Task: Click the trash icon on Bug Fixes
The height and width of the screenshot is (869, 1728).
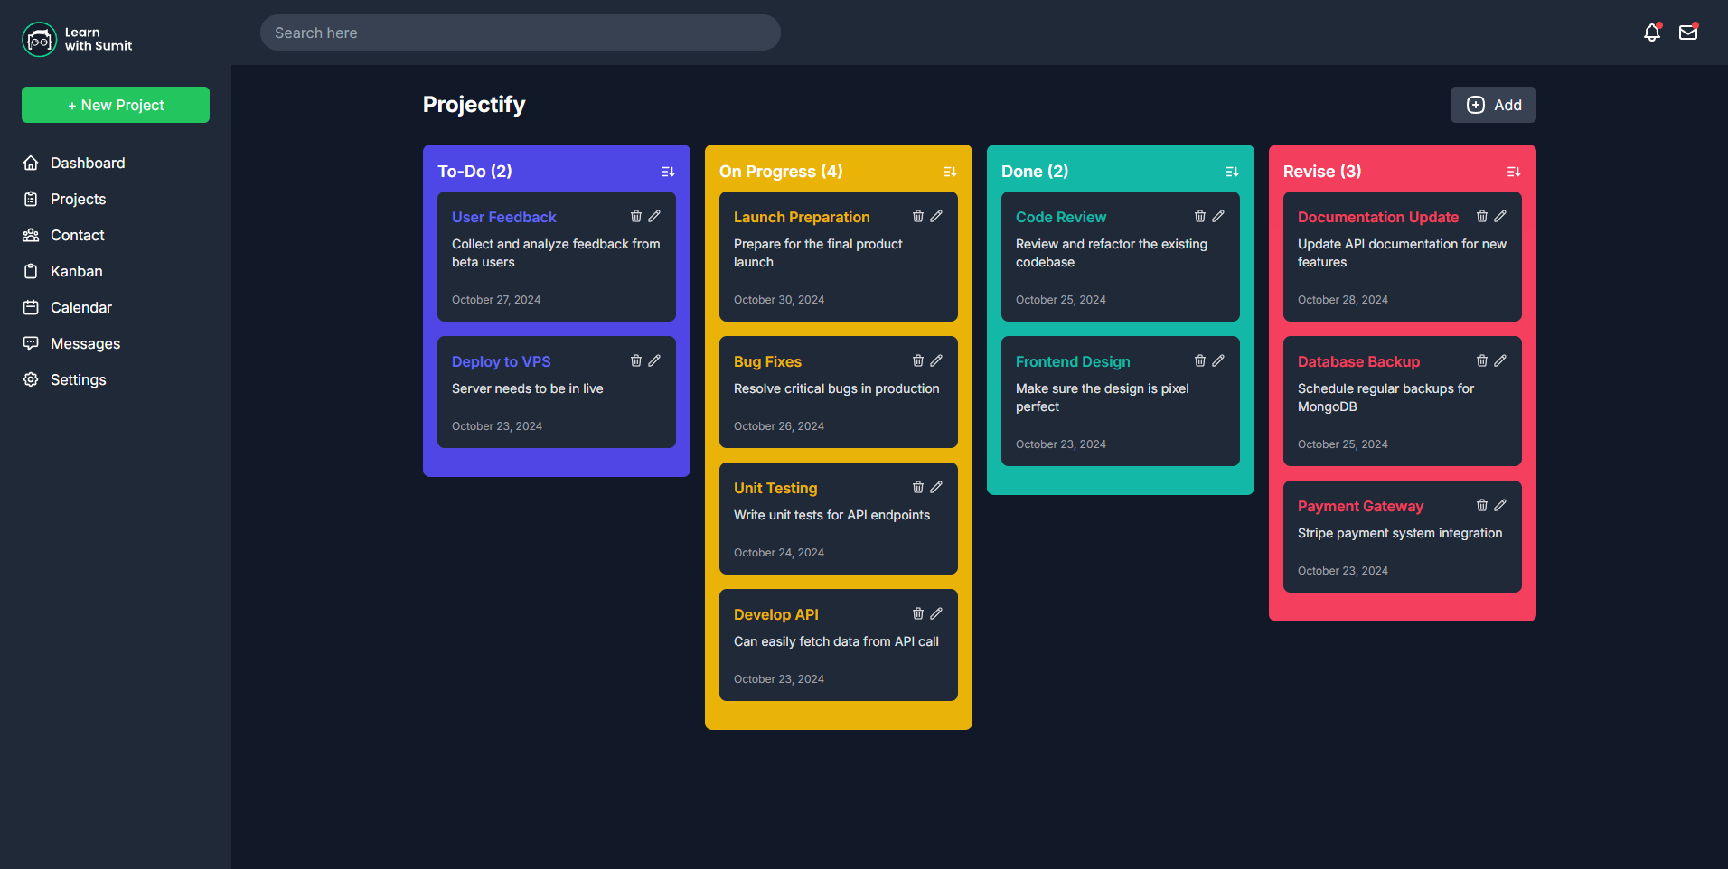Action: point(918,360)
